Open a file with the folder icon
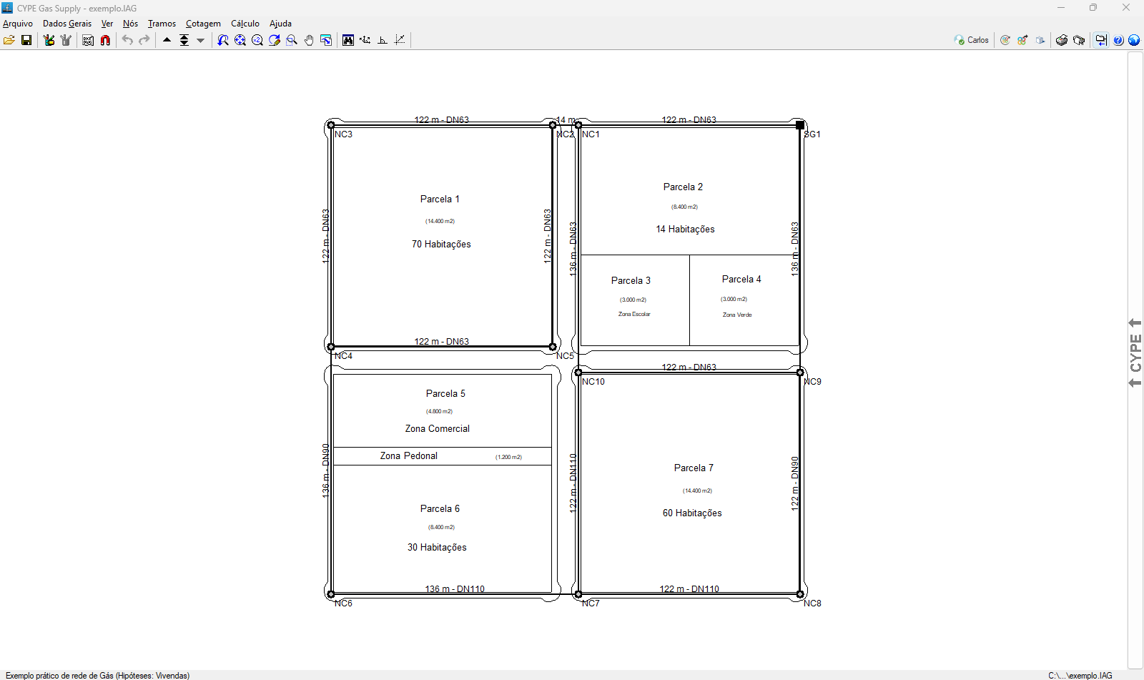1144x680 pixels. tap(9, 40)
